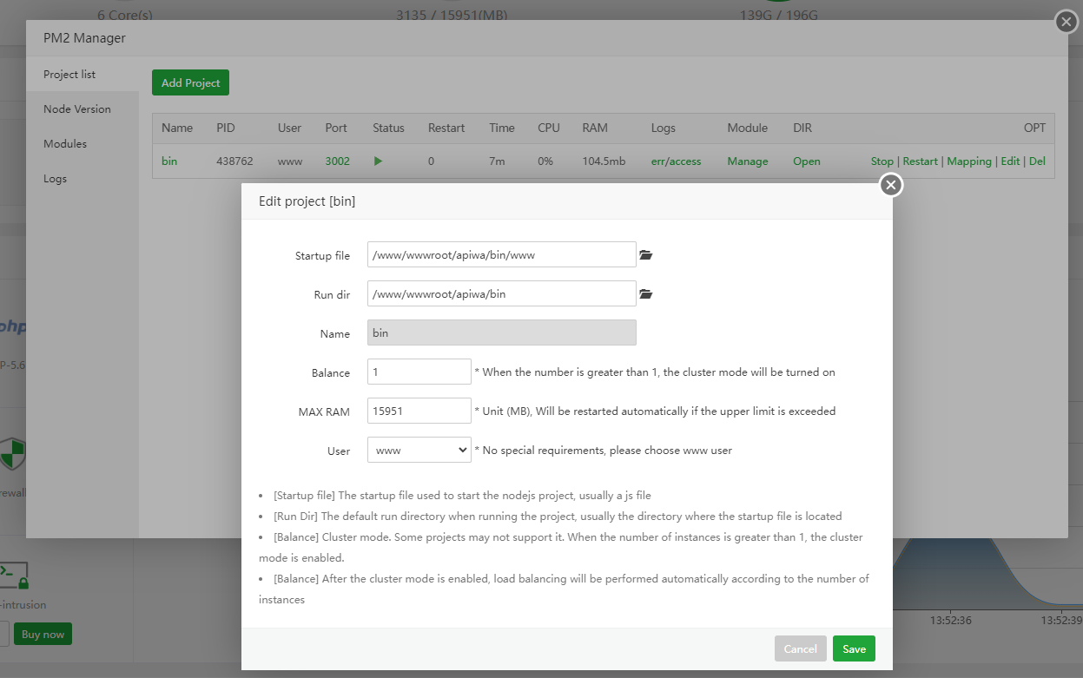1083x678 pixels.
Task: Click the Balance input field
Action: (419, 372)
